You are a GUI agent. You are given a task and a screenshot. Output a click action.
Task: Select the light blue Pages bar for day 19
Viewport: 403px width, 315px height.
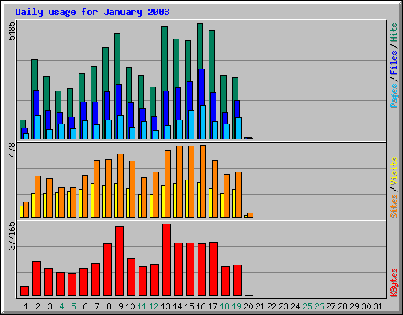238,128
